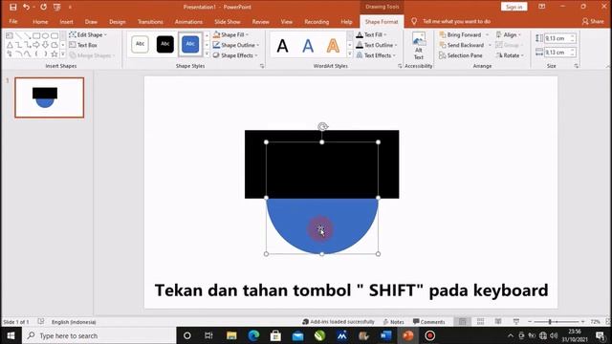Switch to the Design tab
Viewport: 612px width, 344px height.
click(x=117, y=22)
